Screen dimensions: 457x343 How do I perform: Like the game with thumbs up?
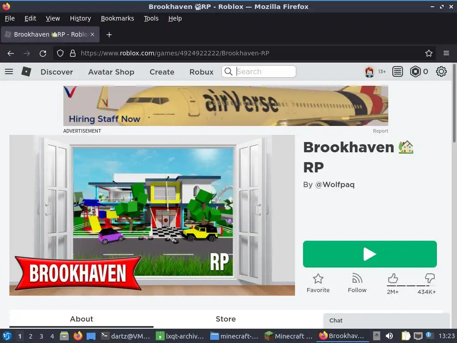pos(393,278)
